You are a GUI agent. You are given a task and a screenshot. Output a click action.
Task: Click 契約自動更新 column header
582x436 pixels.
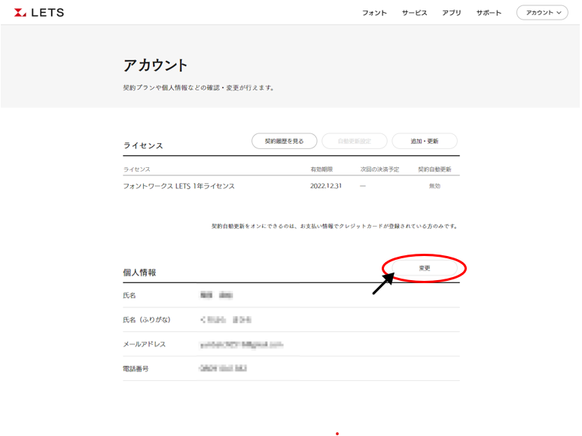tap(434, 169)
